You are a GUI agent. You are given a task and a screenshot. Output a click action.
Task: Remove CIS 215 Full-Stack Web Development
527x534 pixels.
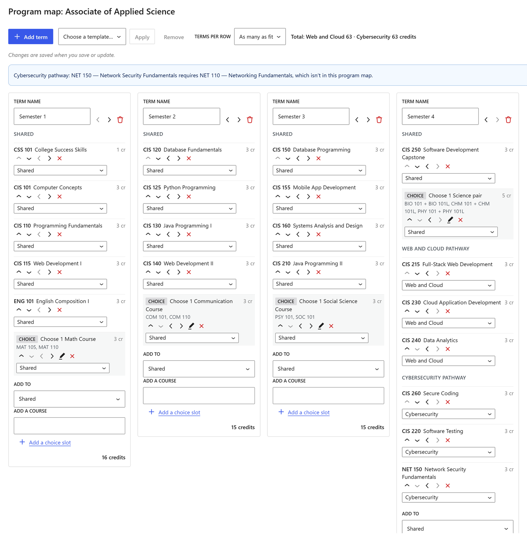448,273
